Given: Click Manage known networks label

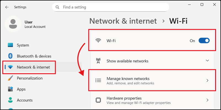Looking at the screenshot, I should pos(128,79).
